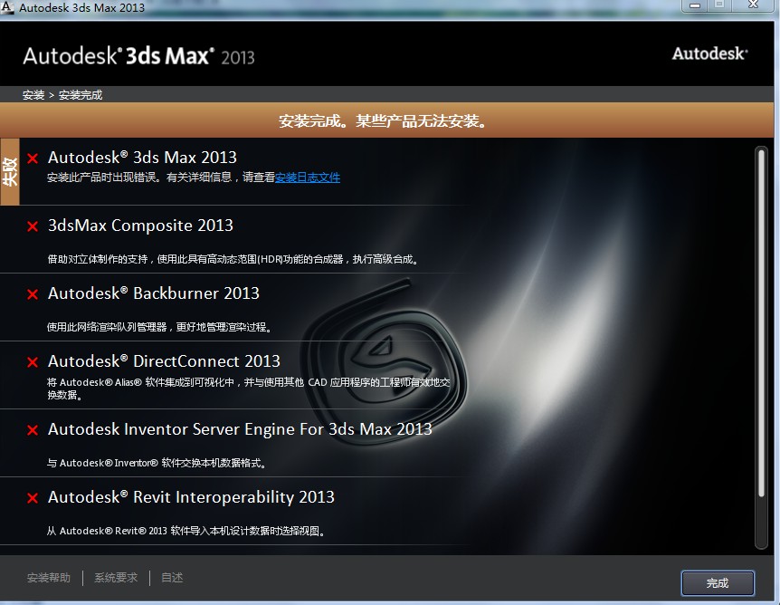Click red X beside Inventor Server Engine

[33, 430]
